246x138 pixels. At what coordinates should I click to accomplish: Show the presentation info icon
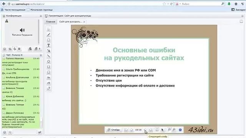tap(180, 130)
